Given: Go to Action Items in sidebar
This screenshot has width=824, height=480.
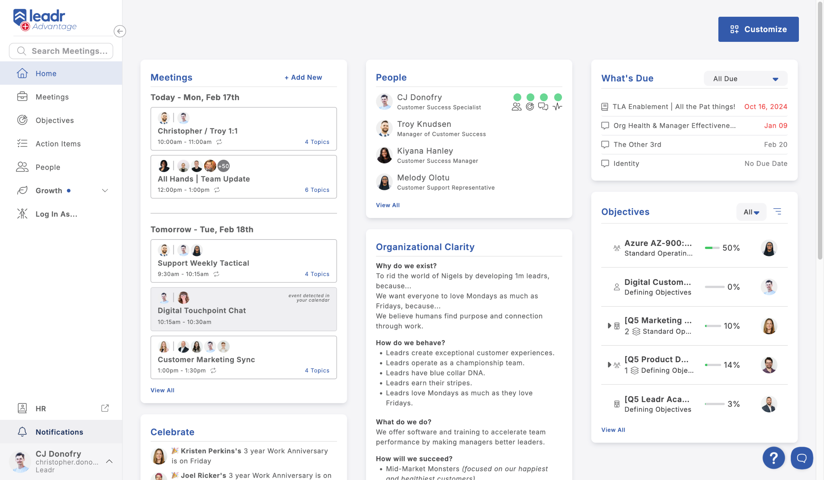Looking at the screenshot, I should pos(58,144).
